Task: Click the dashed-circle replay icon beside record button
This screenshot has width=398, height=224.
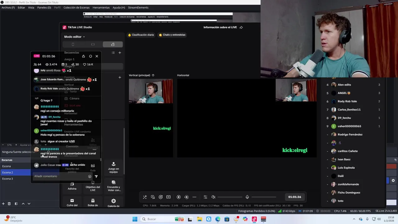Action: pos(187,197)
